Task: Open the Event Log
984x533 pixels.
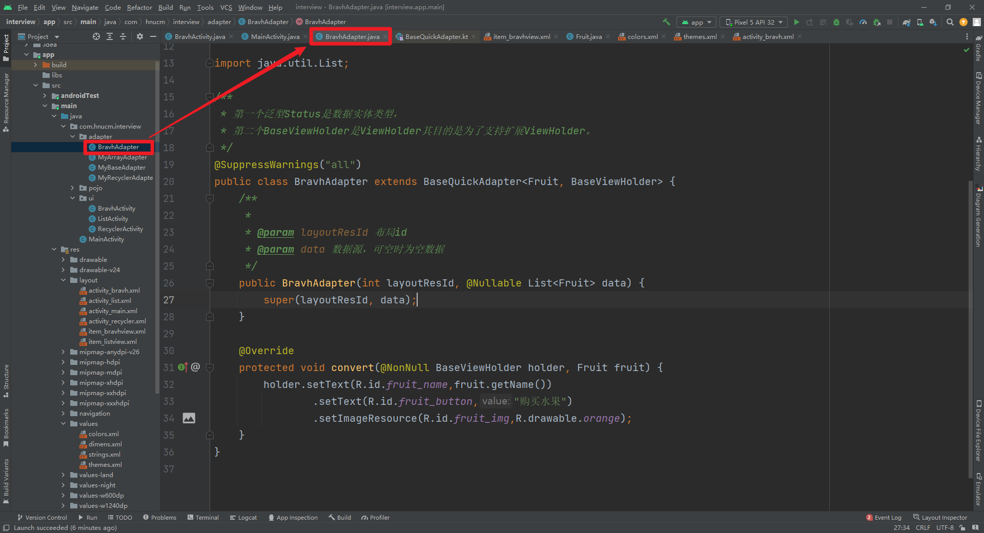Action: 884,518
